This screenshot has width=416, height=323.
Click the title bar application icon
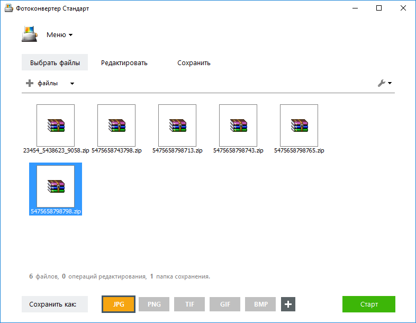(9, 8)
